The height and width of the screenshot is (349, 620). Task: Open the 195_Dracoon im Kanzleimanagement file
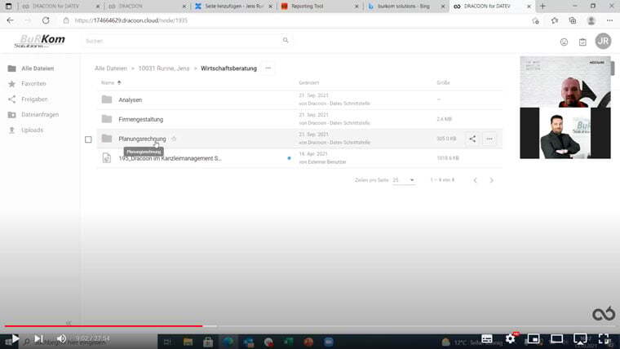click(x=170, y=158)
